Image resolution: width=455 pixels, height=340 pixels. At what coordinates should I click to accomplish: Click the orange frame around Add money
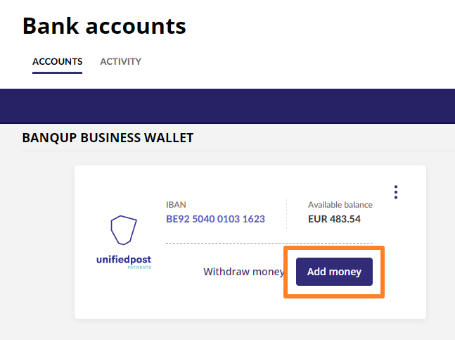click(x=334, y=248)
